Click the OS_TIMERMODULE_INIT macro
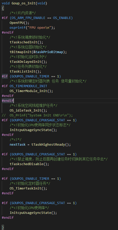The width and height of the screenshot is (118, 230). [x=28, y=86]
